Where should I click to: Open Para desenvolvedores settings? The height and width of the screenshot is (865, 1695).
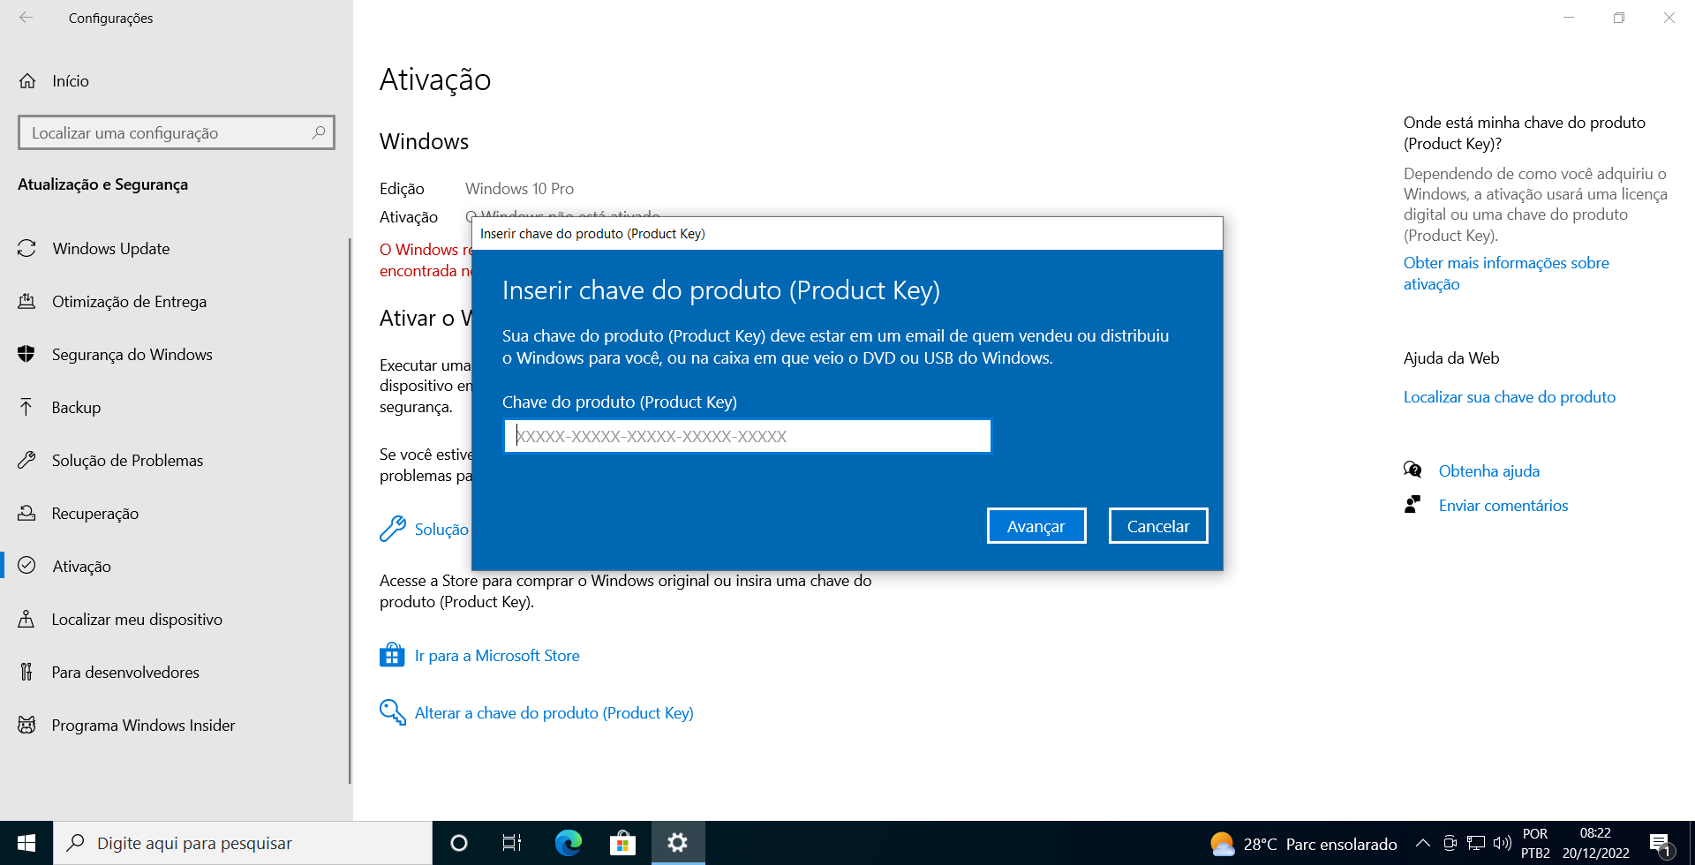point(125,672)
